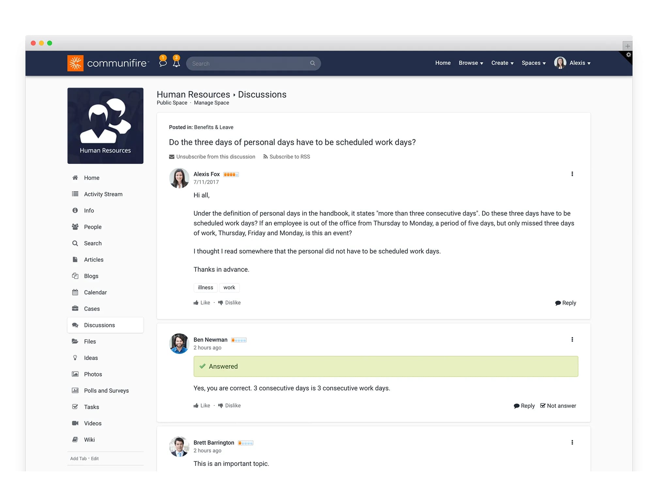Click Brett Barrington's reputation level bar

(245, 443)
